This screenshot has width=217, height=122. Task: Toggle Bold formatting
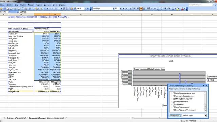coord(124,9)
